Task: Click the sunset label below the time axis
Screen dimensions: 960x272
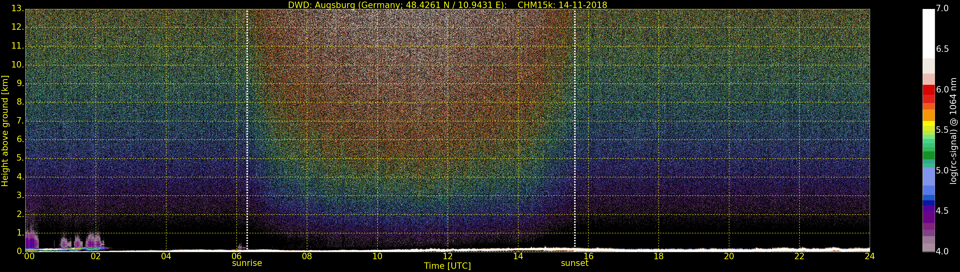Action: pyautogui.click(x=574, y=263)
